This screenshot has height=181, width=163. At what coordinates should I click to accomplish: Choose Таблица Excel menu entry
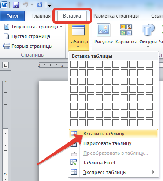click(x=113, y=163)
